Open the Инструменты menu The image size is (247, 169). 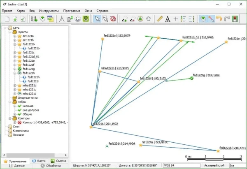[x=49, y=11]
